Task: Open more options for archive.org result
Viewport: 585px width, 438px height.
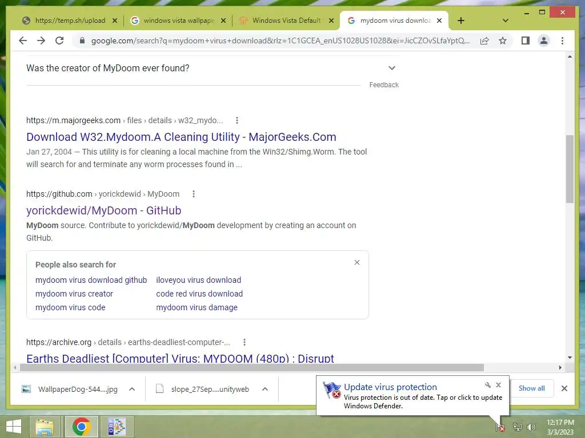Action: pos(244,342)
